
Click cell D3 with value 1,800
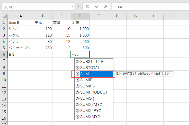[80, 35]
